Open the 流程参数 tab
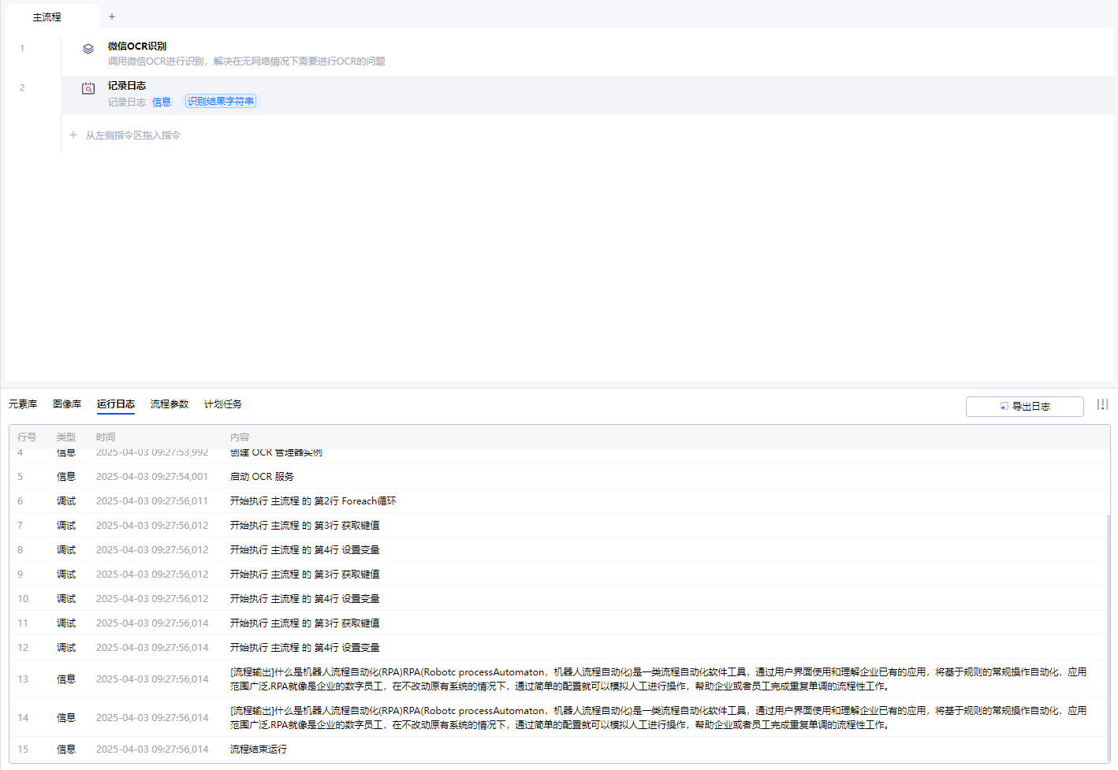 (x=170, y=404)
